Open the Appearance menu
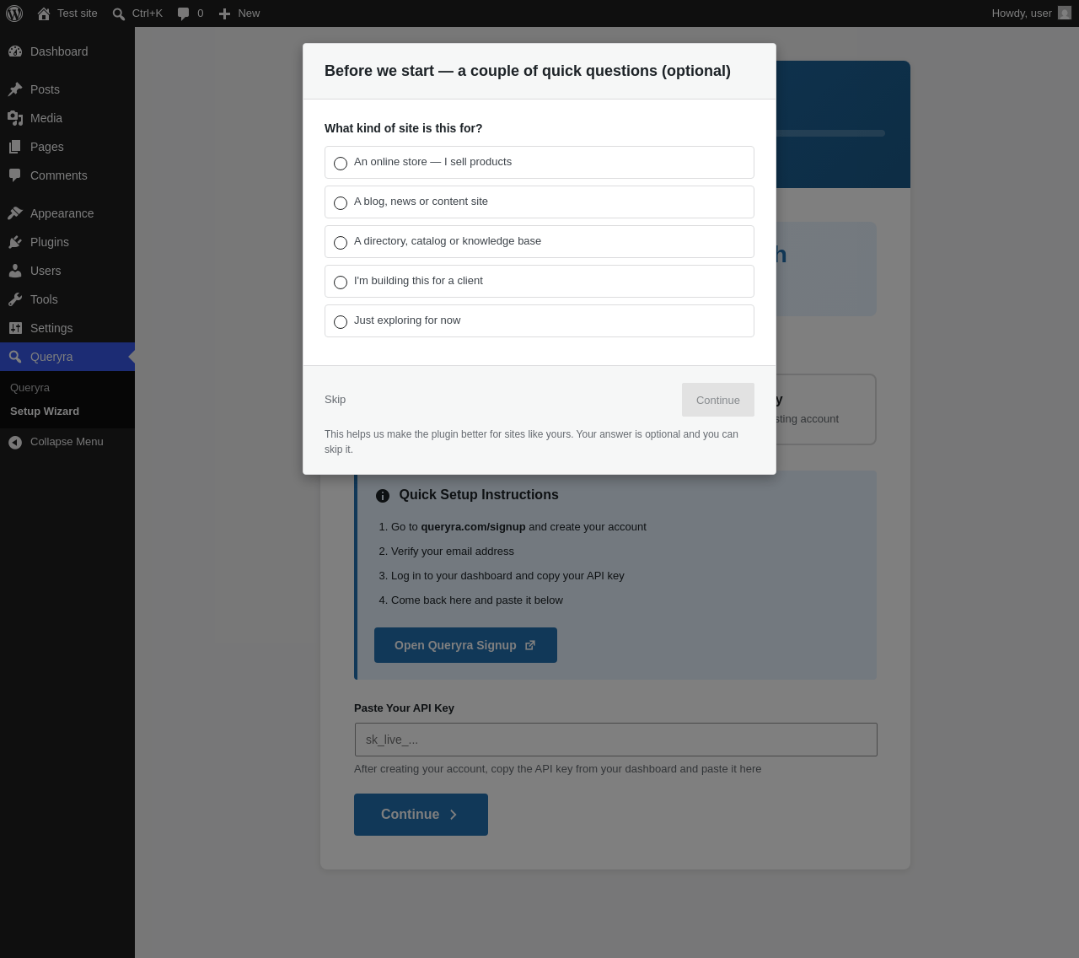Screen dimensions: 1079x958 coord(67,213)
